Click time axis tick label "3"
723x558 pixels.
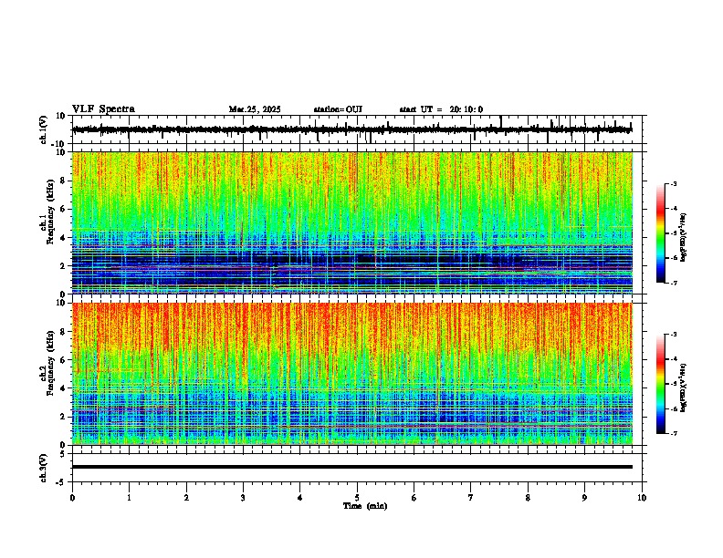click(x=243, y=498)
